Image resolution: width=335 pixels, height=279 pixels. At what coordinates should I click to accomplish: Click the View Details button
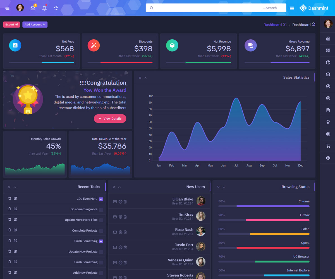(x=110, y=119)
